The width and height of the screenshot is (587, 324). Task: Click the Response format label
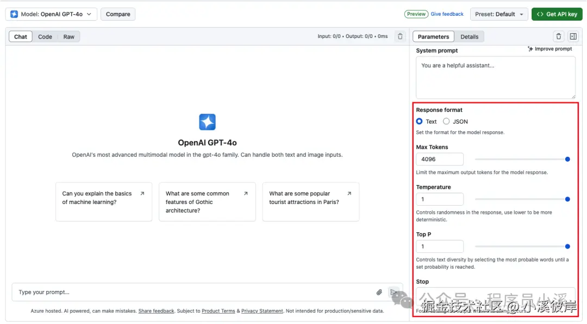coord(439,110)
